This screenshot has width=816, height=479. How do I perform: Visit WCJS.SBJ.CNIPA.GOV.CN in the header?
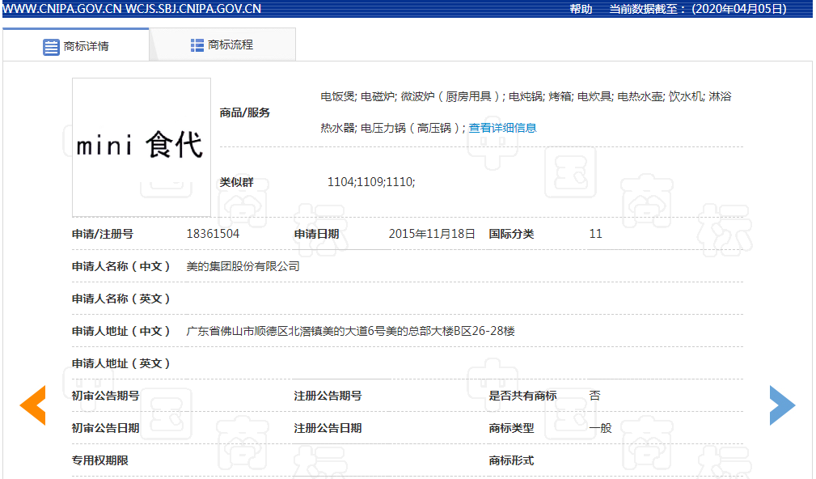tap(193, 9)
